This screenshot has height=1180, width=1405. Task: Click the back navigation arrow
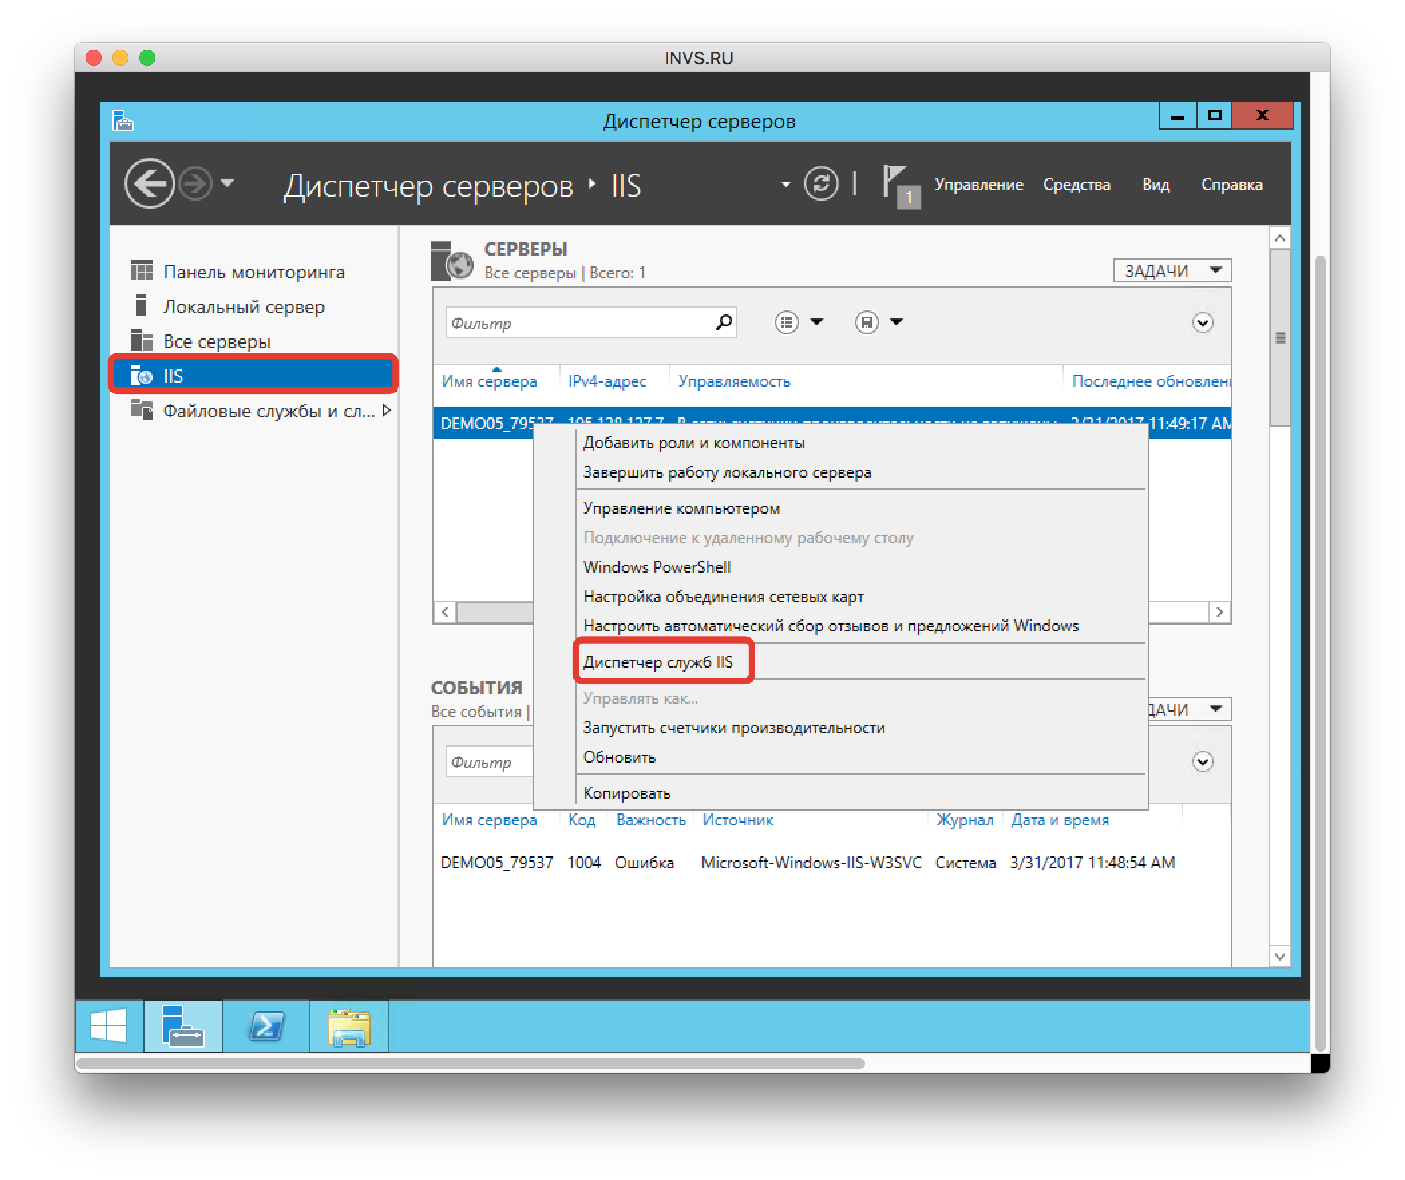[150, 183]
